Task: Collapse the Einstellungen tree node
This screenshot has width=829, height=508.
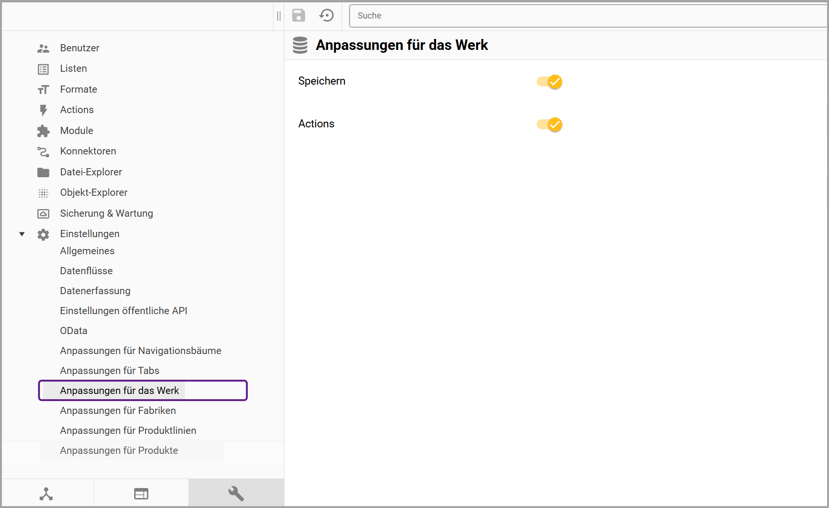Action: pos(22,234)
